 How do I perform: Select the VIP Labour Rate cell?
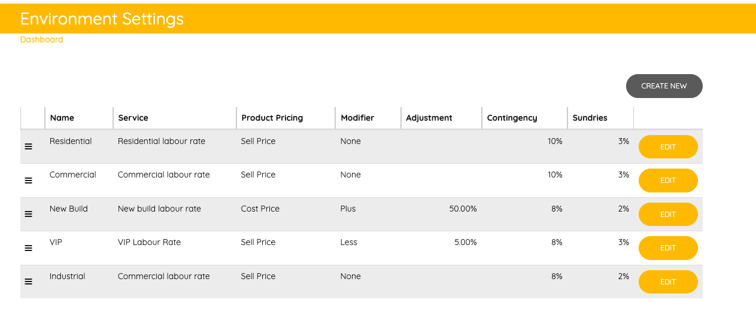tap(149, 242)
